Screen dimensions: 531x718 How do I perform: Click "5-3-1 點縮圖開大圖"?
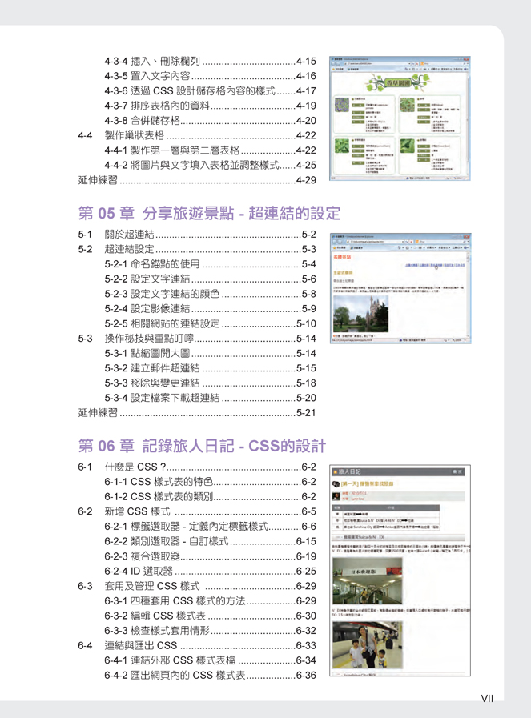211,354
